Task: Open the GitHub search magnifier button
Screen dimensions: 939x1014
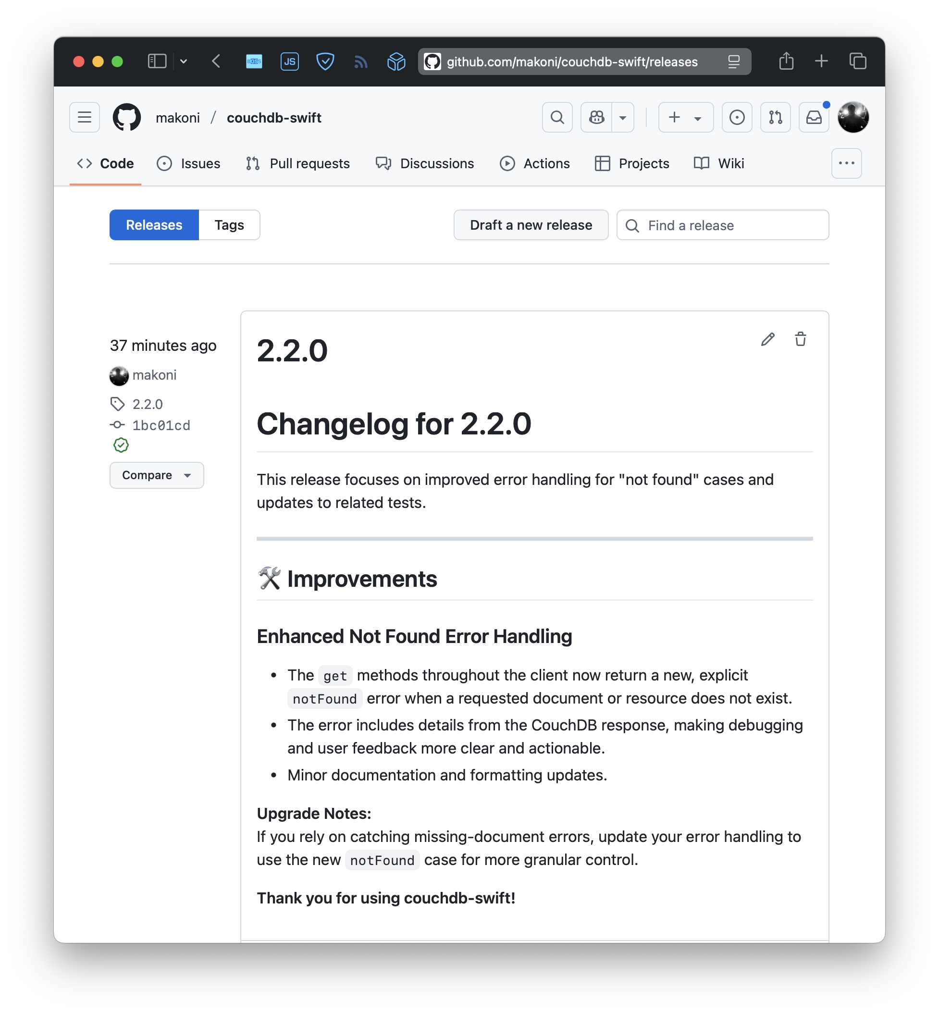Action: pos(557,117)
